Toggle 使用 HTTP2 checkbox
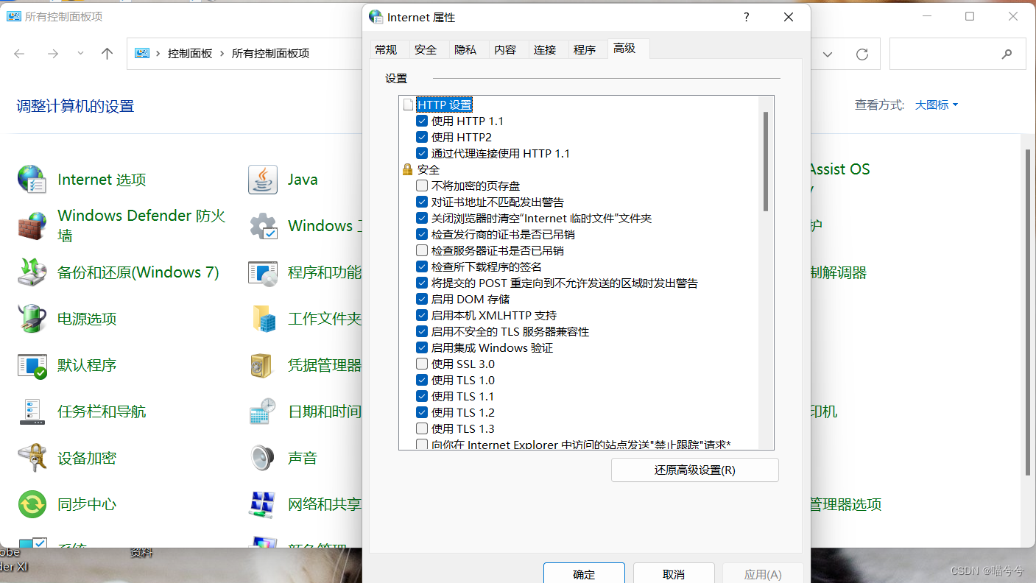Screen dimensions: 1036x583 tap(422, 137)
